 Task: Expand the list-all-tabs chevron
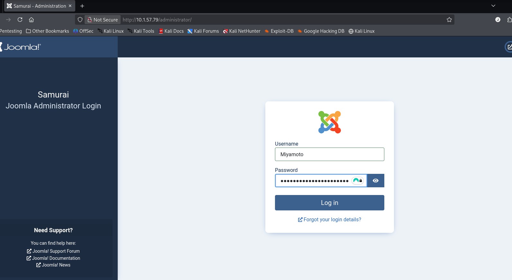493,6
